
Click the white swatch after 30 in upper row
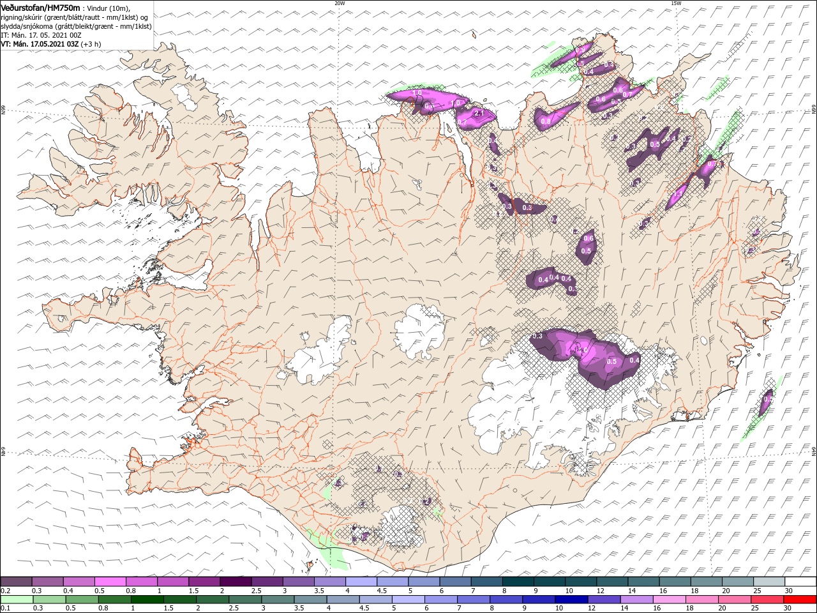[x=800, y=582]
